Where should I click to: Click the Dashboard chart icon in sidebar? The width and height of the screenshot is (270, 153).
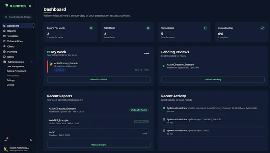[x=4, y=26]
